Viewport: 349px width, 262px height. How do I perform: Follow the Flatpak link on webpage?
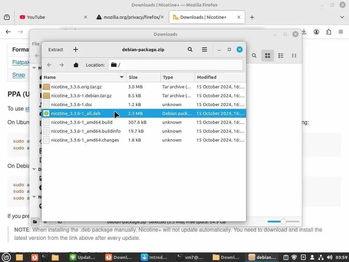pyautogui.click(x=21, y=62)
